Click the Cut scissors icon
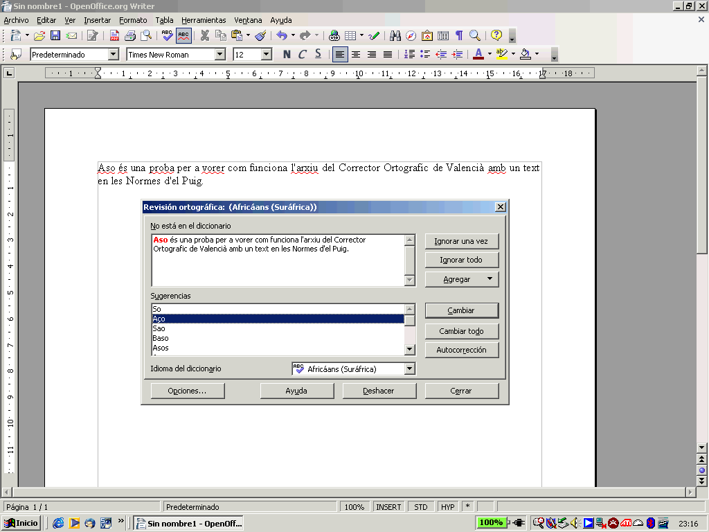The height and width of the screenshot is (532, 709). pos(205,35)
